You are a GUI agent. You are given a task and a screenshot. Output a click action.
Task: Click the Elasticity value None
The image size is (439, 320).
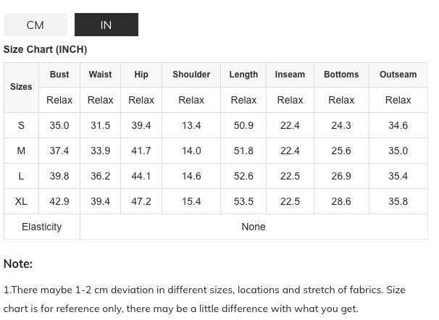click(x=254, y=227)
